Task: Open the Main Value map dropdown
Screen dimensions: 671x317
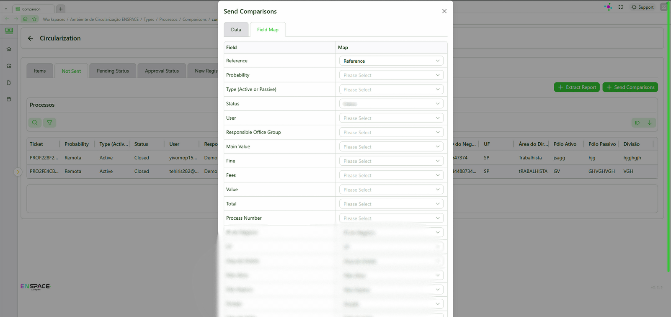Action: click(391, 147)
